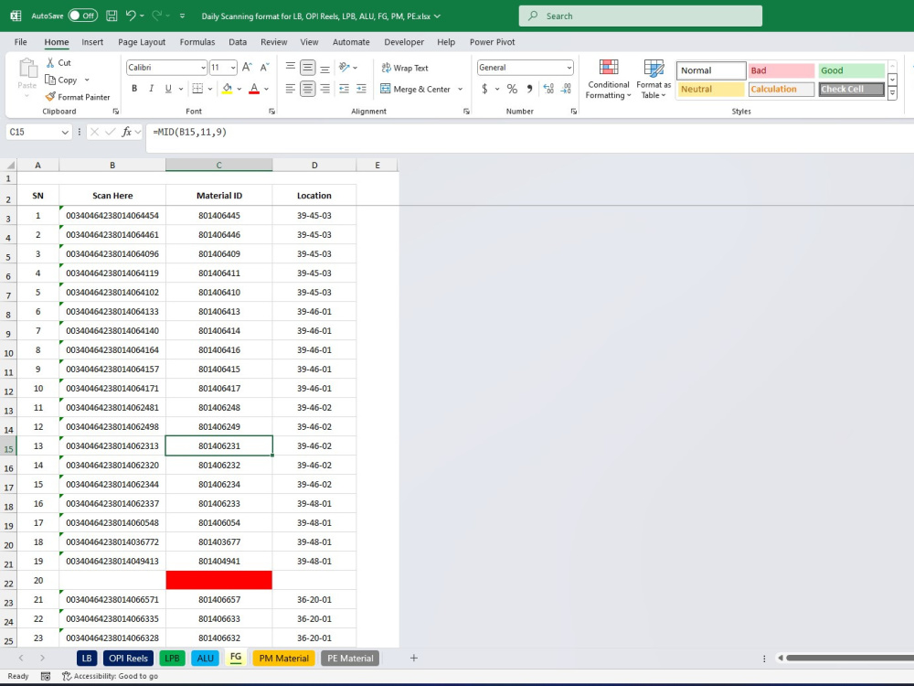This screenshot has height=686, width=914.
Task: Open Format as Table menu
Action: [654, 80]
